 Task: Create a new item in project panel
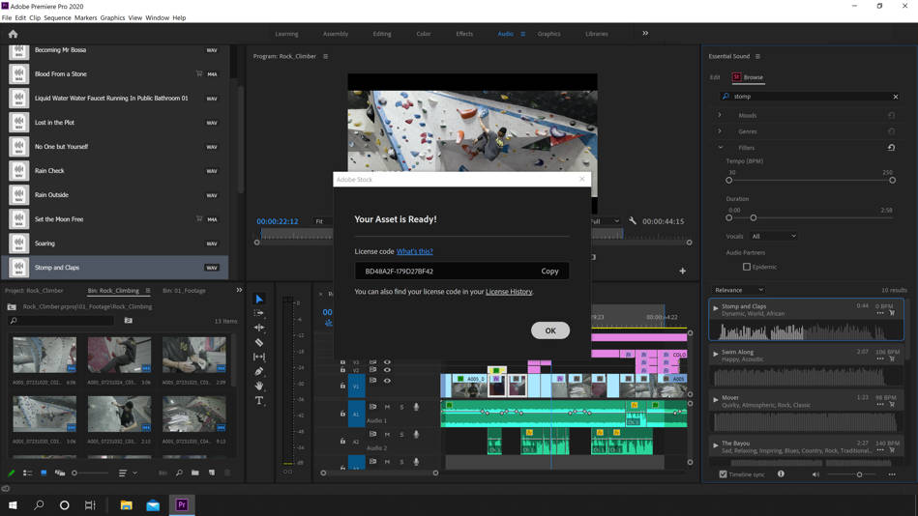click(212, 473)
